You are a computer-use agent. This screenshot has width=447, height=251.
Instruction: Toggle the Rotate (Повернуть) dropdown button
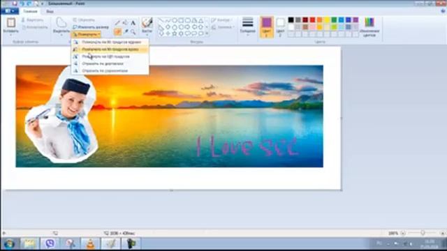point(87,34)
